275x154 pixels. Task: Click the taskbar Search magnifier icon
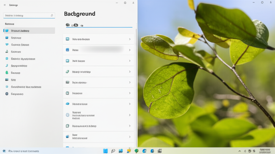pyautogui.click(x=113, y=151)
